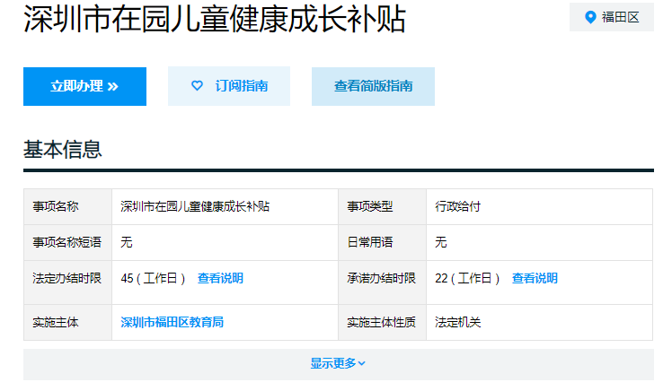This screenshot has height=391, width=672.
Task: Subscribe to the guide via 订阅指南
Action: click(x=229, y=86)
